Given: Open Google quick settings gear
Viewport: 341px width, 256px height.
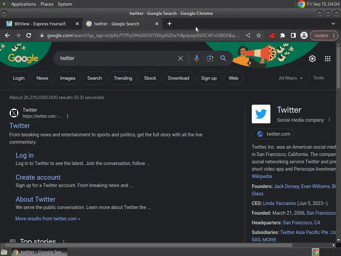Looking at the screenshot, I should [x=312, y=59].
